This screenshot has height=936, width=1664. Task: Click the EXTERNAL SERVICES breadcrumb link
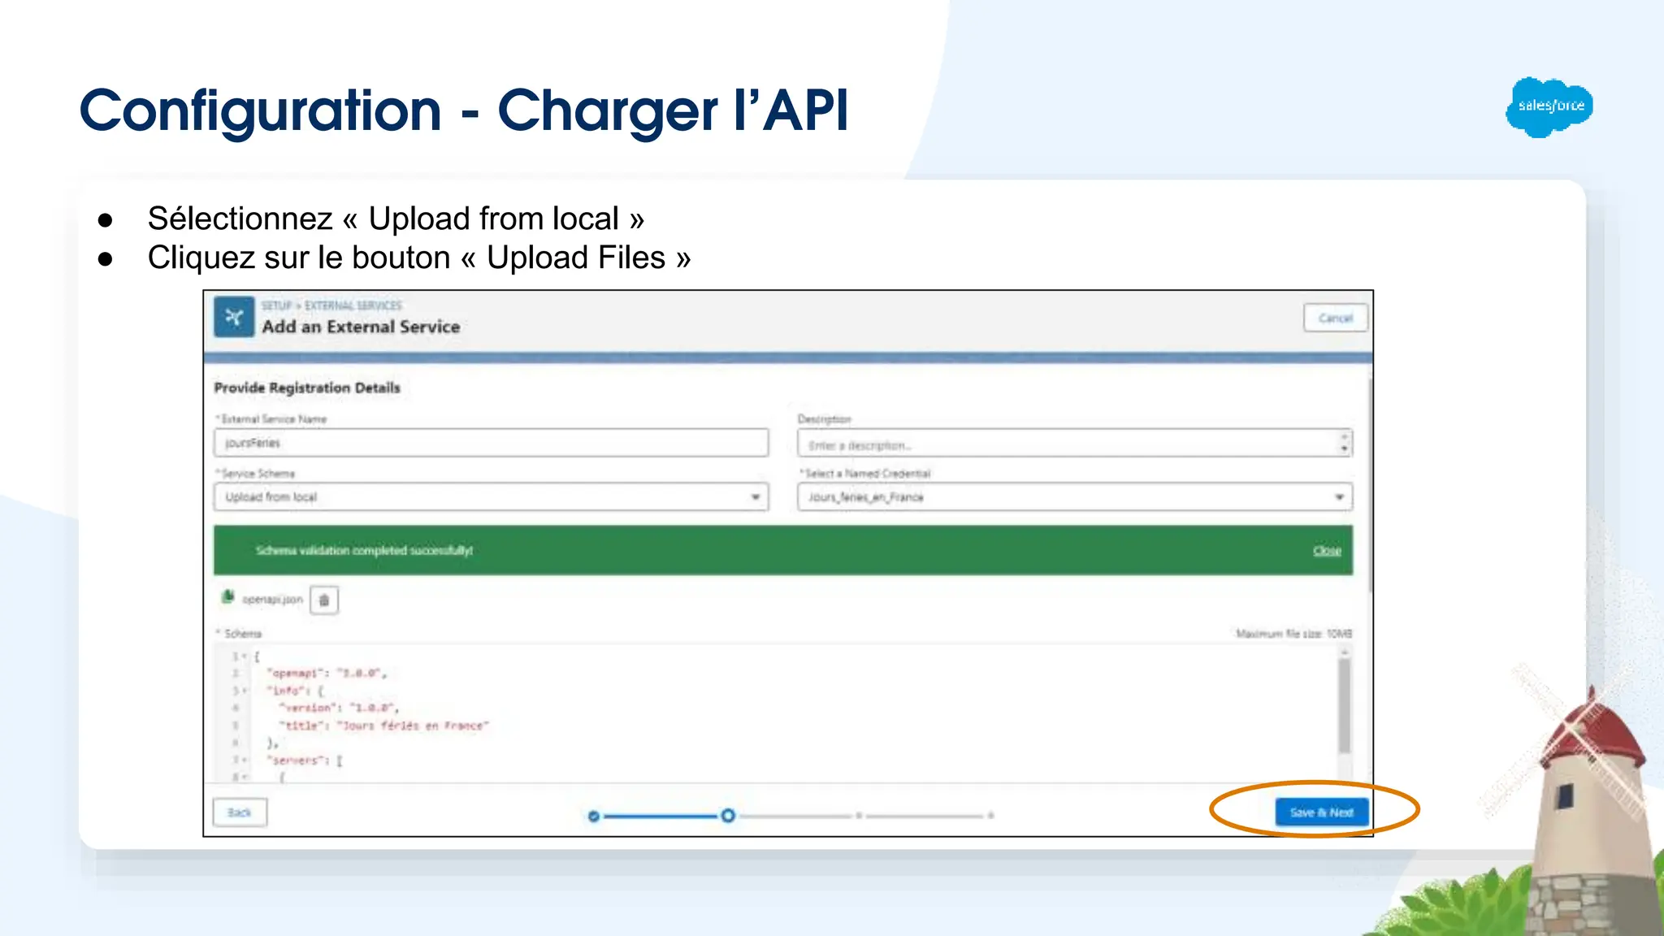click(353, 305)
